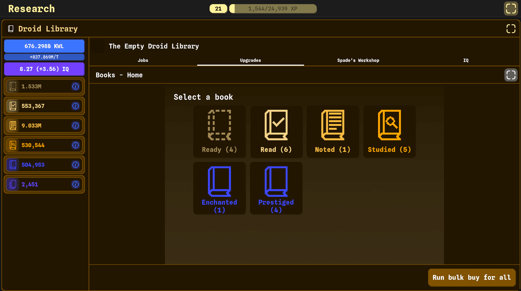Switch to the Upgrades tab

point(250,60)
